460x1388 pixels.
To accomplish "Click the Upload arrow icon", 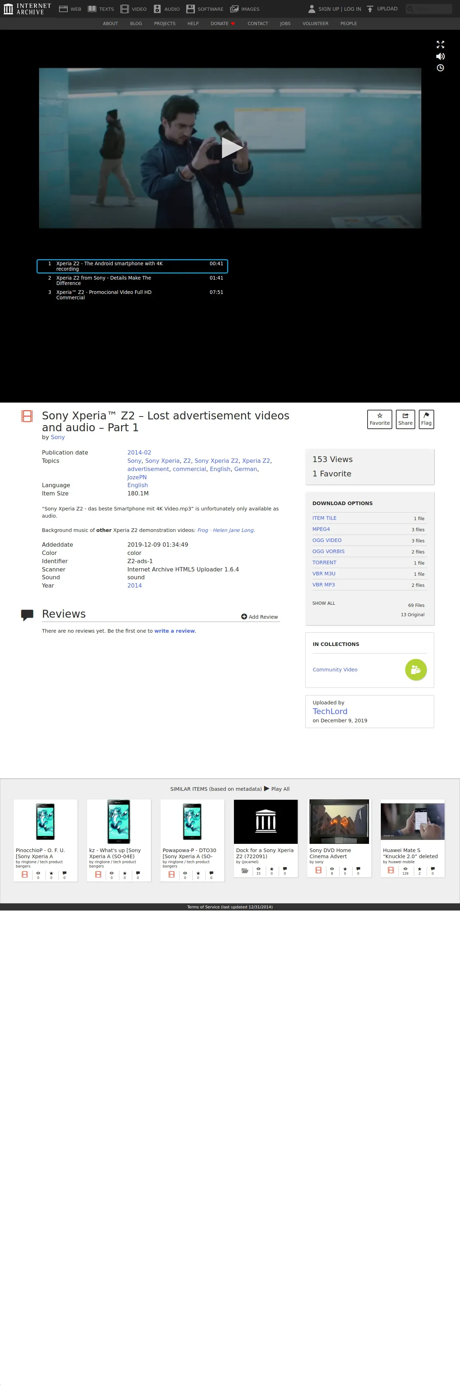I will click(x=370, y=9).
